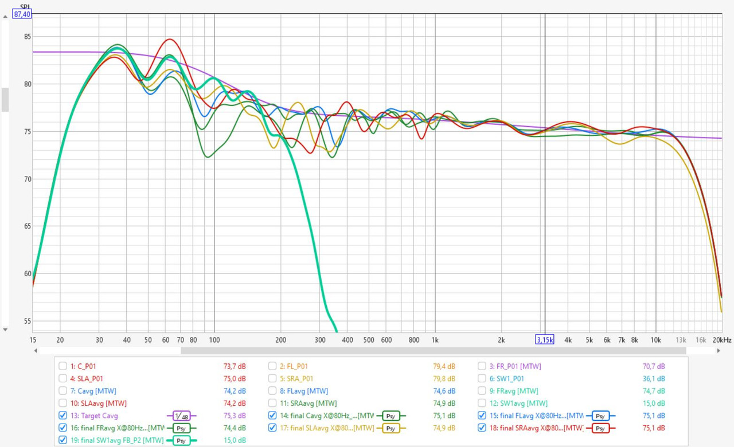This screenshot has height=447, width=734.
Task: Uncheck the 19: final SW1avg FB_P2 trace
Action: [63, 441]
